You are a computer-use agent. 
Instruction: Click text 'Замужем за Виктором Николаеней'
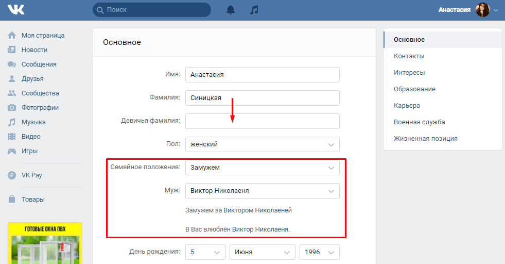(239, 210)
